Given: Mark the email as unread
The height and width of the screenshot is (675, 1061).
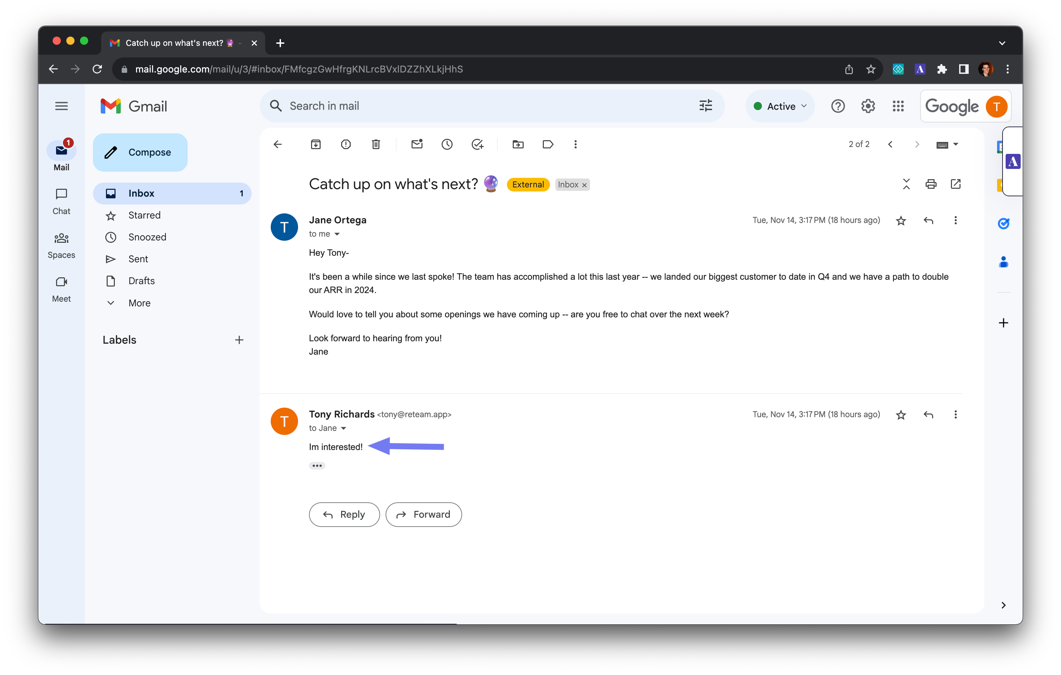Looking at the screenshot, I should coord(417,144).
